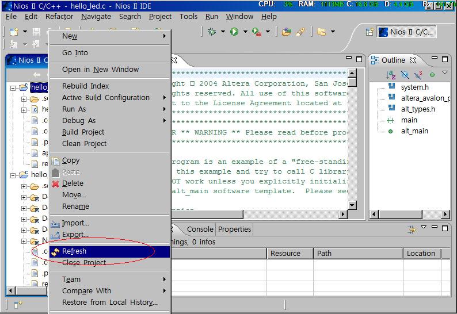Viewport: 457px width, 314px height.
Task: Choose Import... in context menu
Action: 109,223
